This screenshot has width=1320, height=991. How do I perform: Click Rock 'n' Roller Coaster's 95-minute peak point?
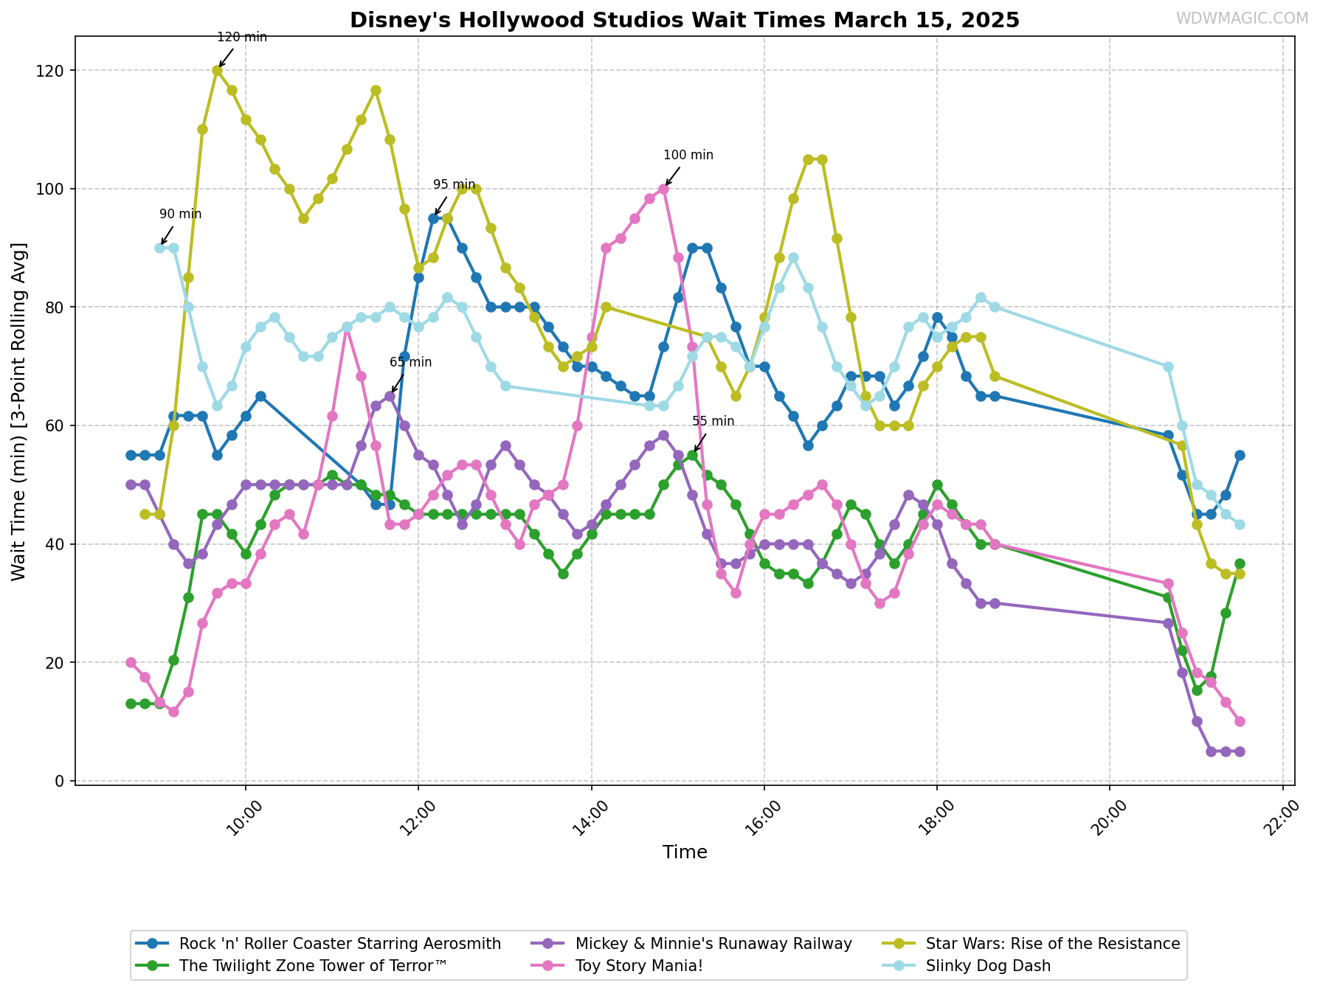click(x=433, y=218)
